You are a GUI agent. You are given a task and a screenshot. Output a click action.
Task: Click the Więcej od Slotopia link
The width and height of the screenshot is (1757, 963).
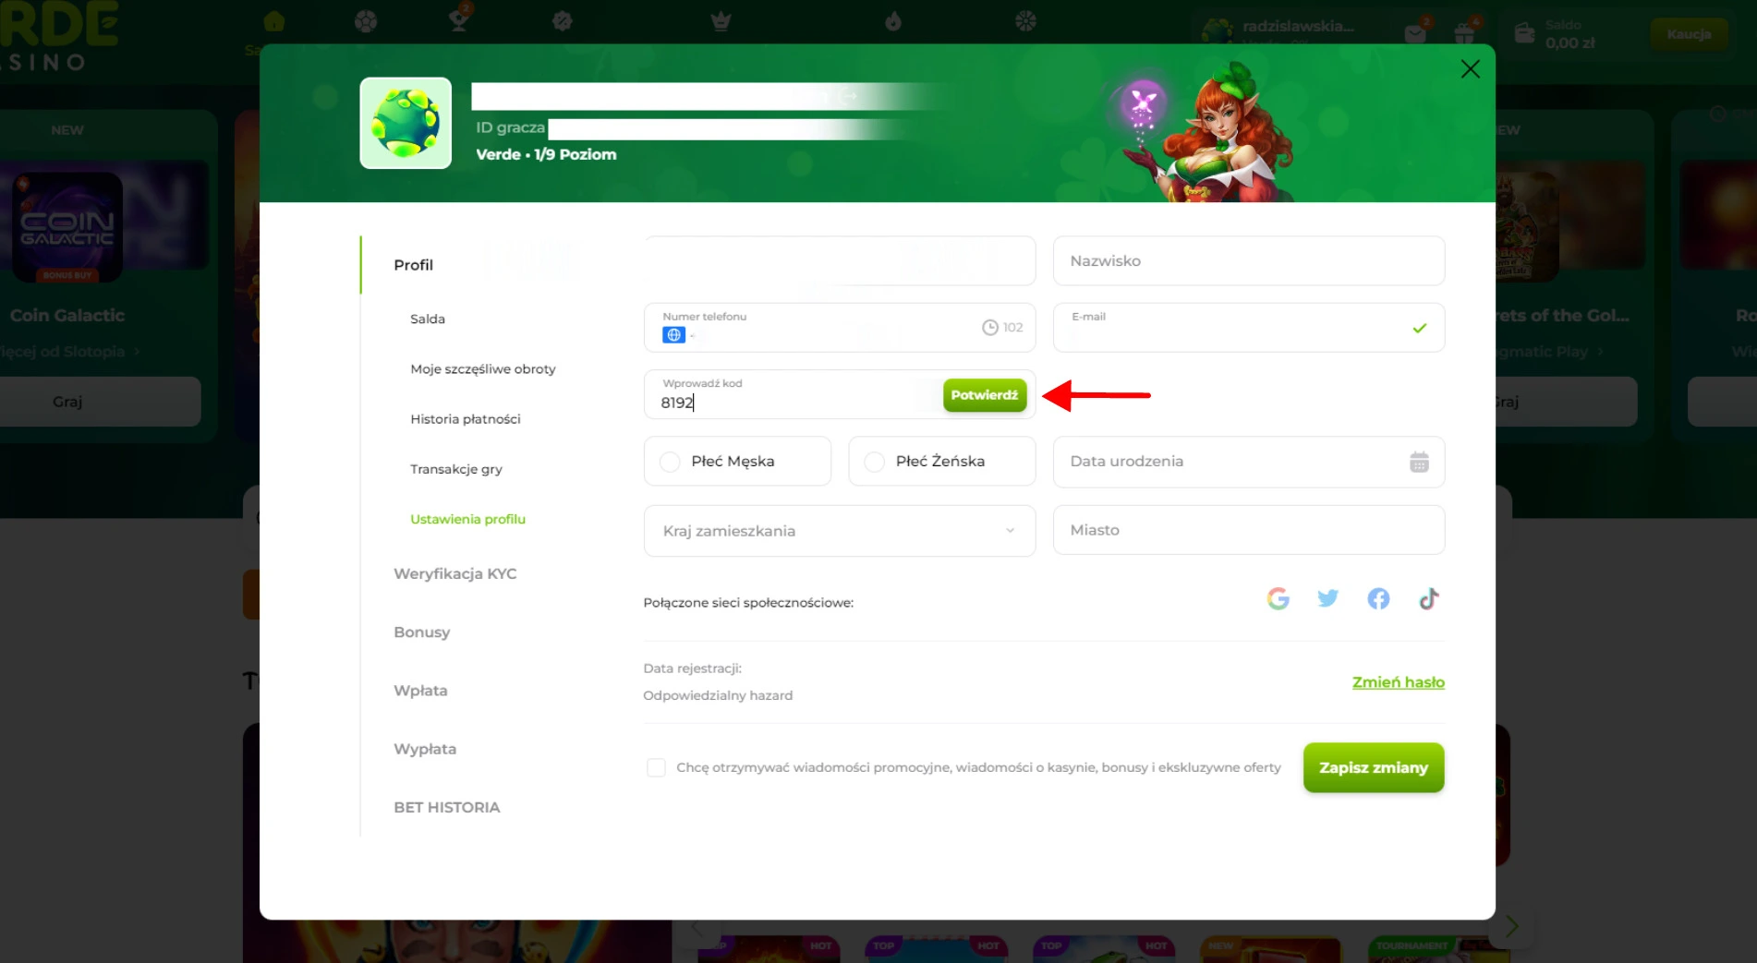click(x=70, y=352)
